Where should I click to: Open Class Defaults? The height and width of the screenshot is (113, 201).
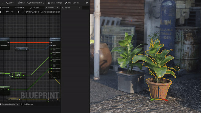72,3
